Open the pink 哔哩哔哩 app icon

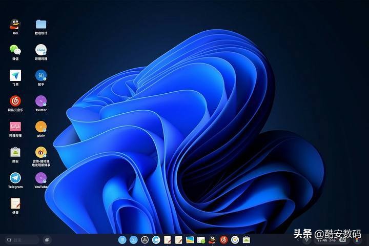tap(15, 127)
